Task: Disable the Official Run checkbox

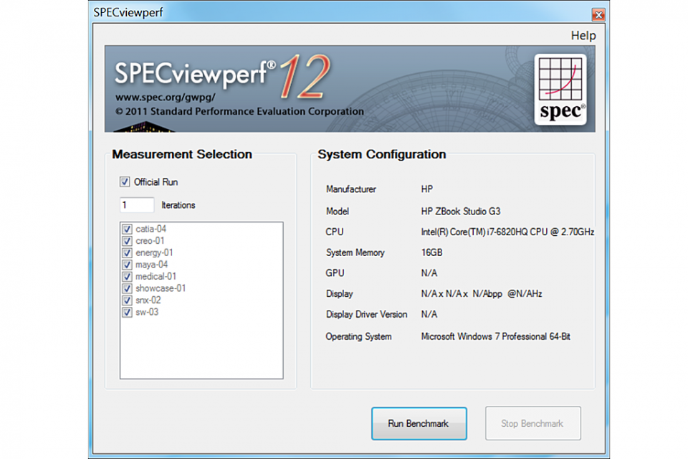Action: coord(124,181)
